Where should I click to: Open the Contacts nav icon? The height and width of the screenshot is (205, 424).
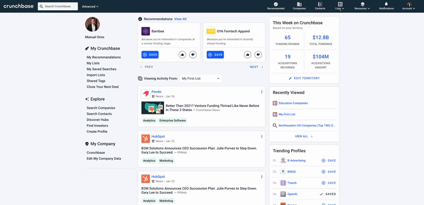(x=320, y=6)
